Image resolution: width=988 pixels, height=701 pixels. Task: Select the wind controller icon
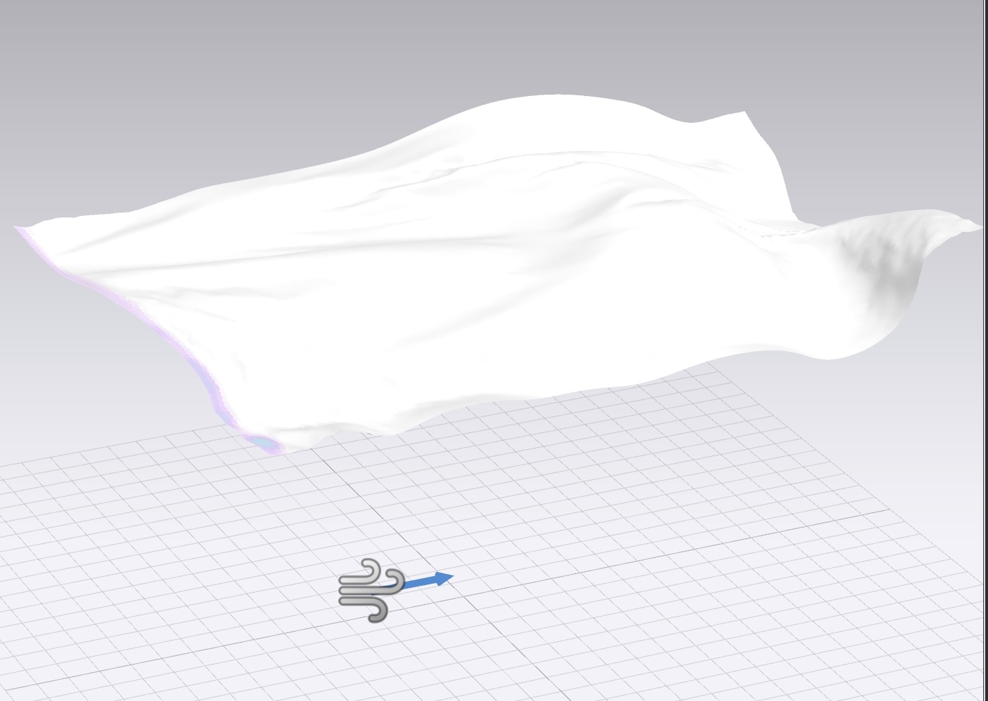click(371, 591)
